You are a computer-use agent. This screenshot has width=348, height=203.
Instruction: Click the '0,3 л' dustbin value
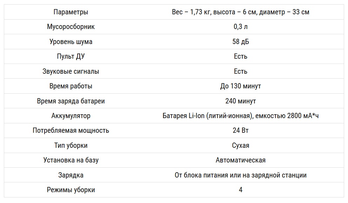pos(241,27)
